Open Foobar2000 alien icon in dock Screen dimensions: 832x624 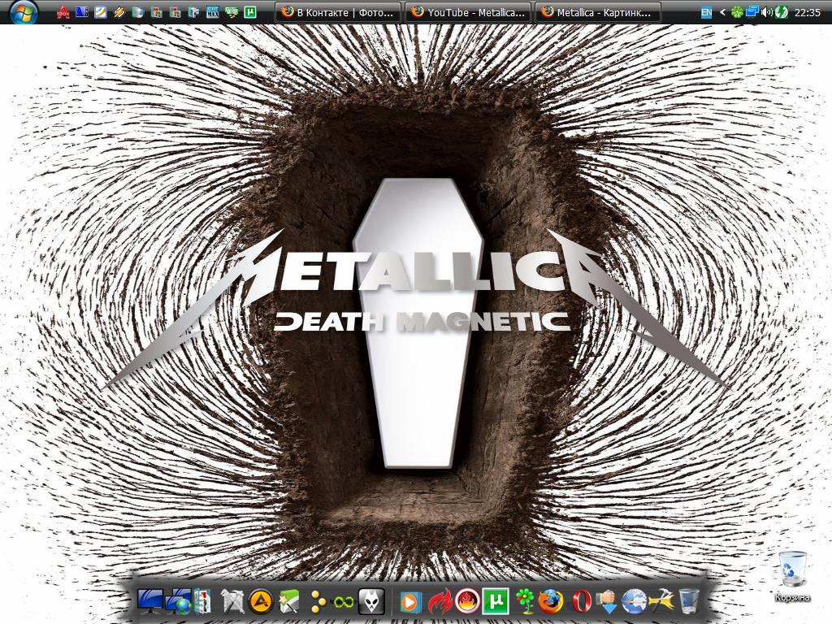pyautogui.click(x=371, y=601)
